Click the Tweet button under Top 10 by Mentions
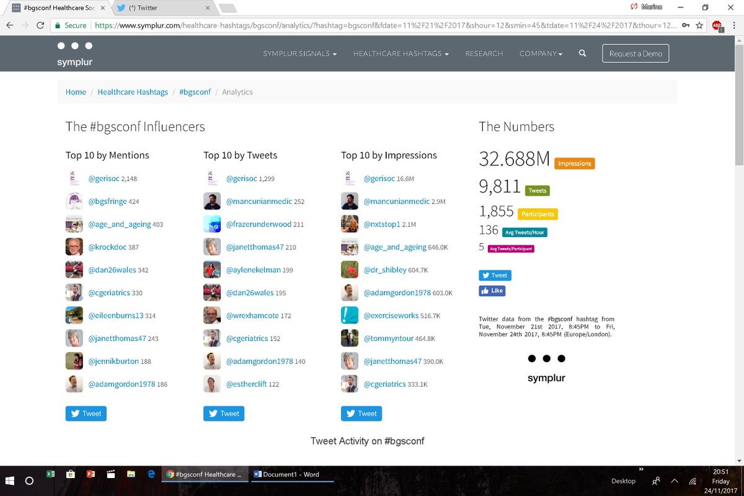The image size is (744, 496). [x=86, y=414]
